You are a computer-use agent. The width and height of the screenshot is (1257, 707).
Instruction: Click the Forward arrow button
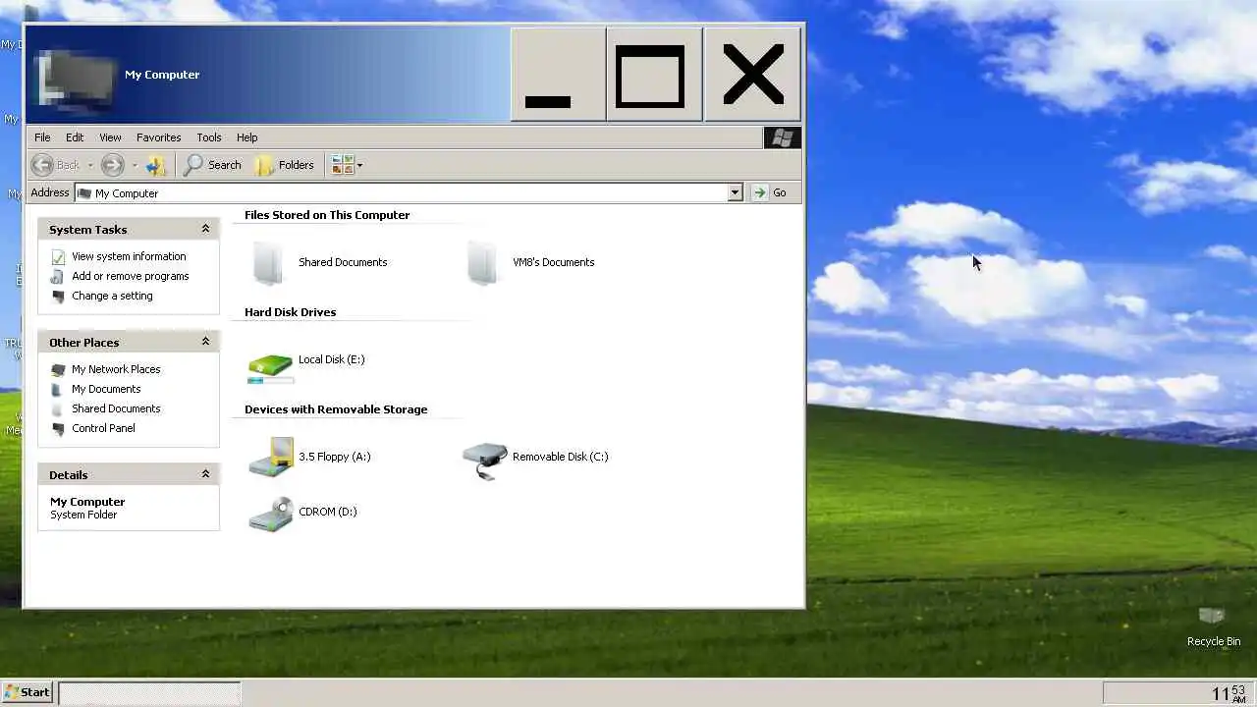click(x=113, y=165)
